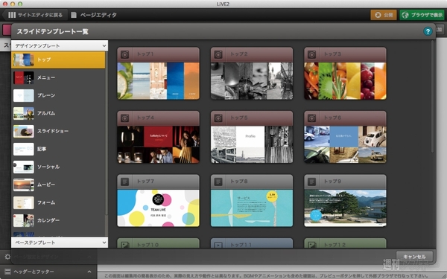Click the image icon on トップ12 card
The height and width of the screenshot is (279, 447).
point(312,245)
